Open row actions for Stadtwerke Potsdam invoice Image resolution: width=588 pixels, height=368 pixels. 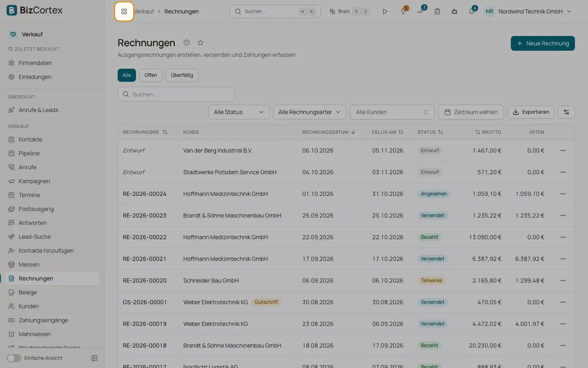[563, 172]
